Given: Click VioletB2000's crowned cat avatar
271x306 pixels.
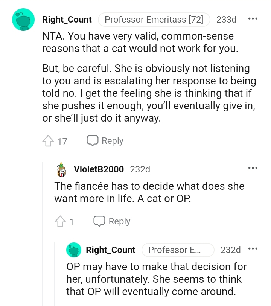Looking at the screenshot, I should coord(61,170).
